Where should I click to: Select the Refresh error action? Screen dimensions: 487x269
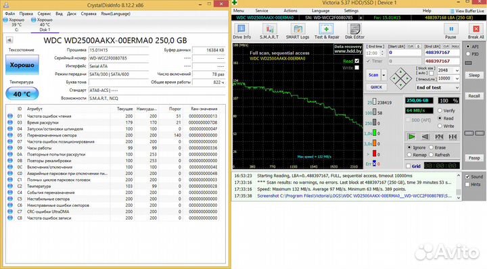(431, 155)
